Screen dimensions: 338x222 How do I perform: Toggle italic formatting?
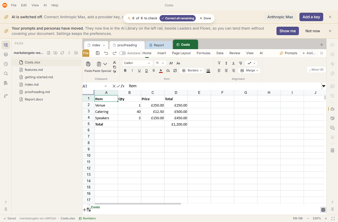tap(132, 71)
